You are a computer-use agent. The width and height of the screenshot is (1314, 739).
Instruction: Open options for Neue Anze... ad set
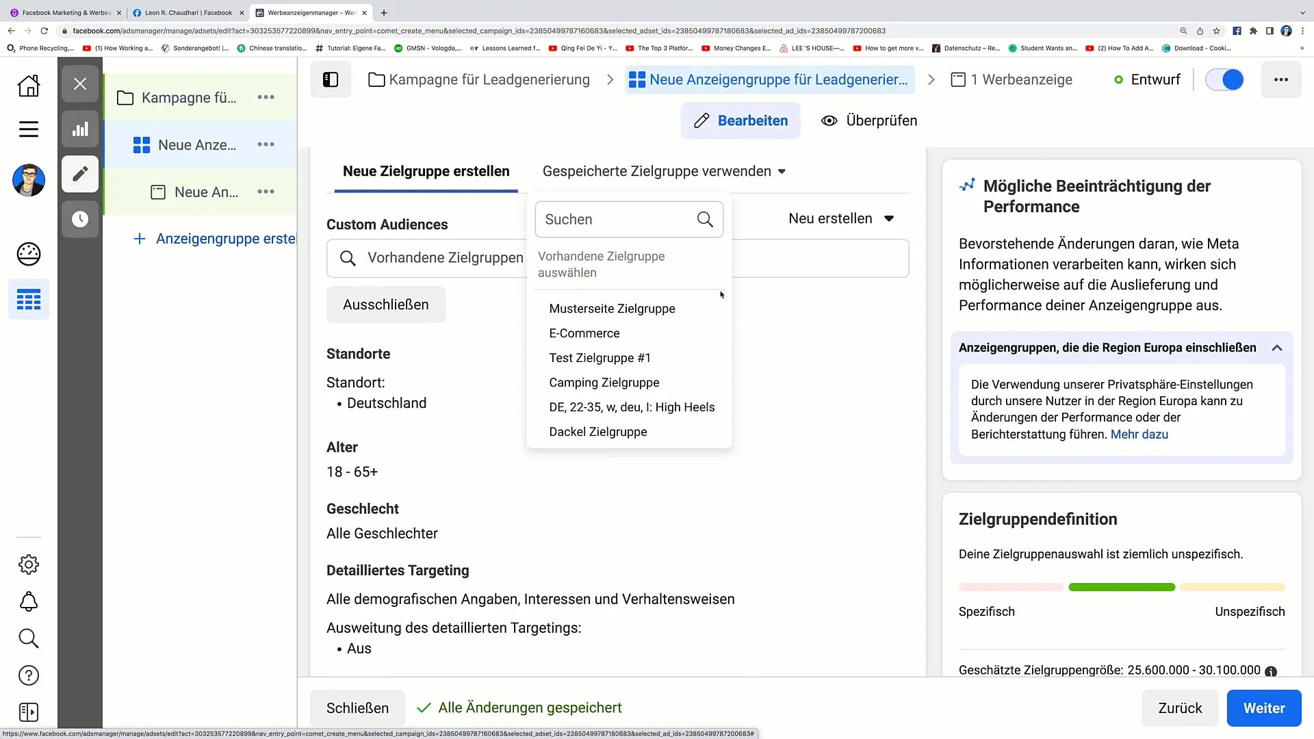[x=266, y=144]
